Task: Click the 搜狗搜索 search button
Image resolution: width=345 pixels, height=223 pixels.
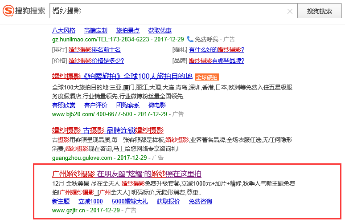Action: tap(319, 11)
